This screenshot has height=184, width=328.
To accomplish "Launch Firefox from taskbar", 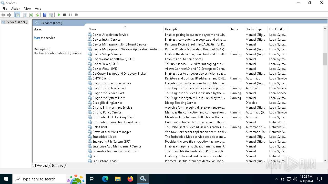I will [130, 179].
